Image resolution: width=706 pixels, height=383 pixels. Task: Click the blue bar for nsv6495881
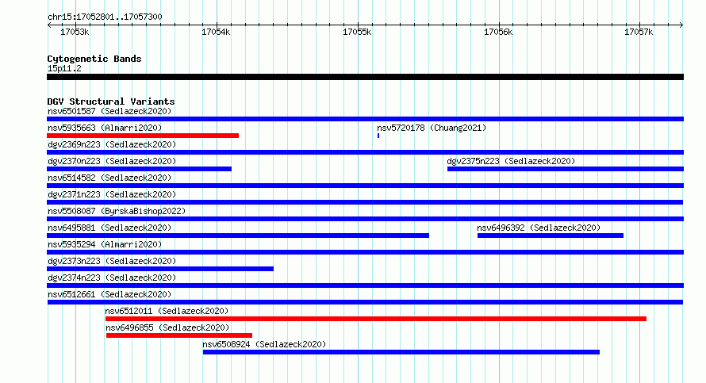pos(238,236)
